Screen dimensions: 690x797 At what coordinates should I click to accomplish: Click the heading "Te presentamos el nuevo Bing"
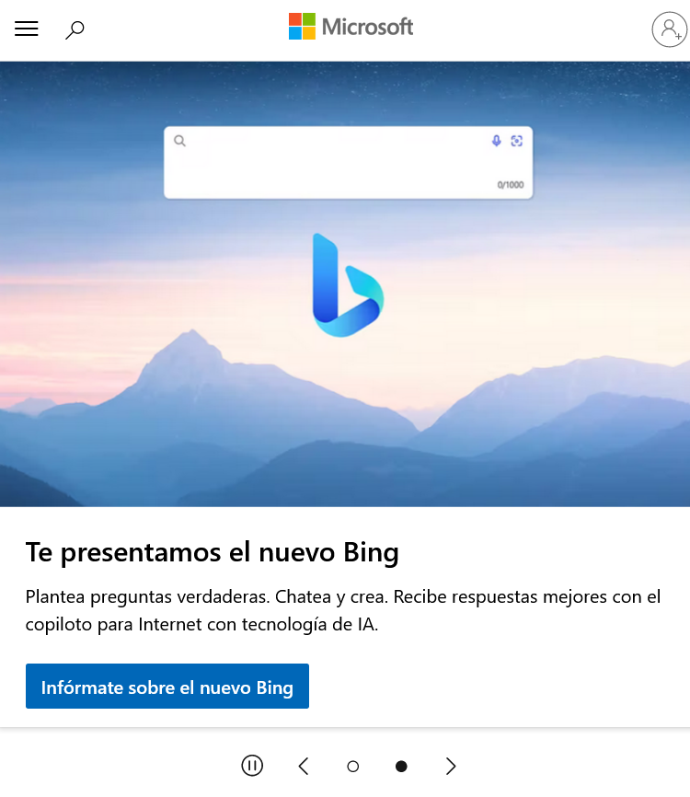coord(212,552)
